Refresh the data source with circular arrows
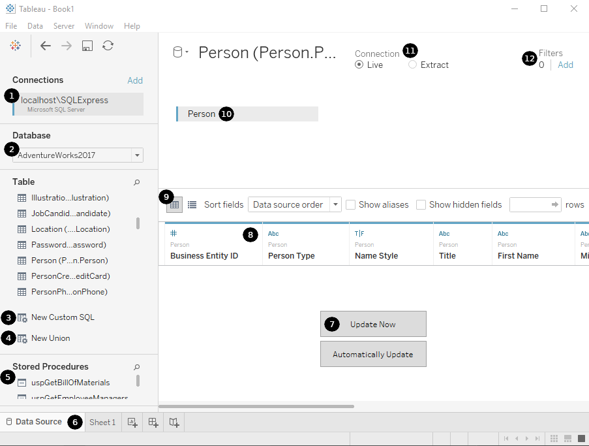 [108, 46]
